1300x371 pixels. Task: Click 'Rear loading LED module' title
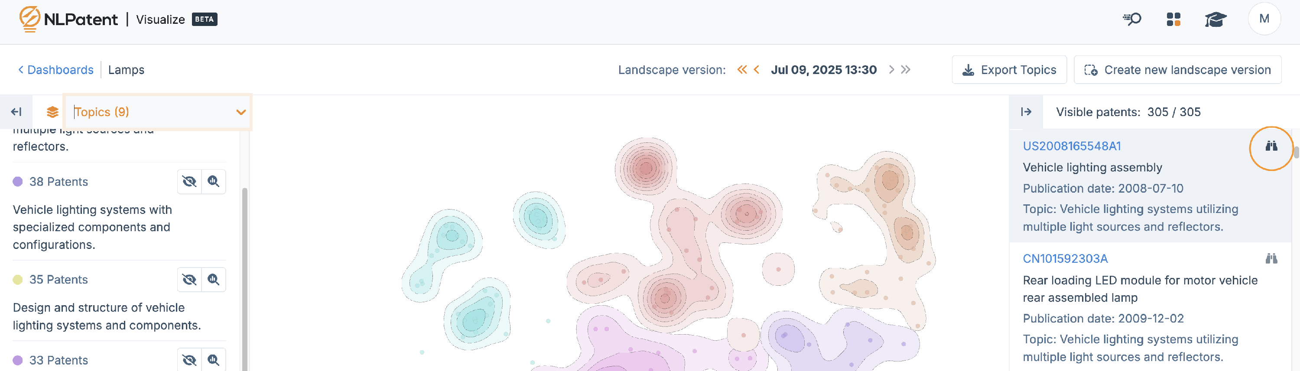tap(1140, 289)
